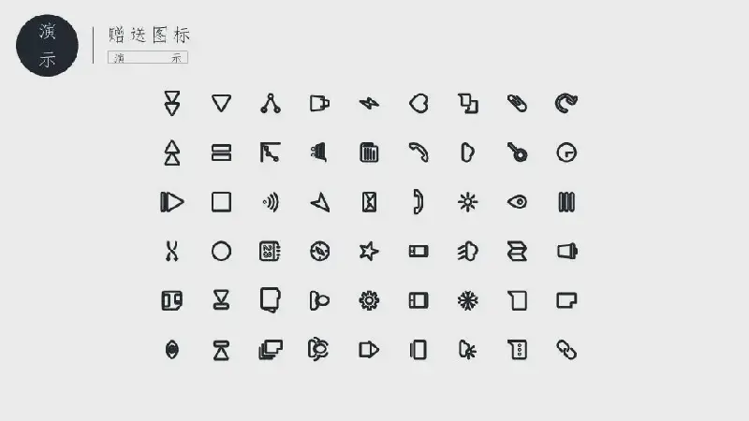
Task: Click the scissors icon
Action: coord(172,251)
